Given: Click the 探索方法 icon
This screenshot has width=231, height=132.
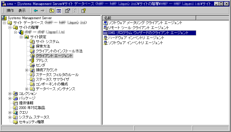Looking at the screenshot, I should 32,46.
